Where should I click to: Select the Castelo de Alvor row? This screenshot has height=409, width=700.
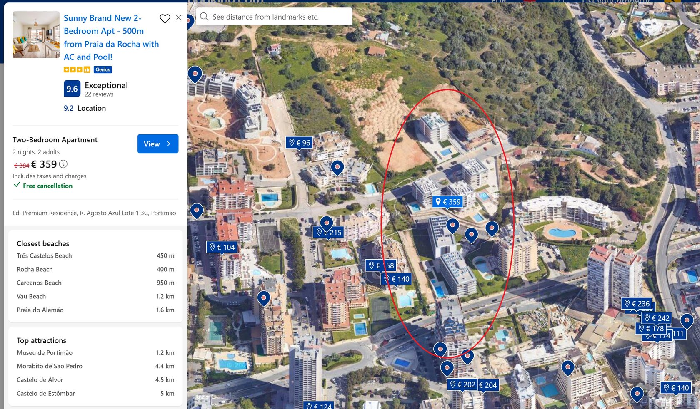click(95, 379)
